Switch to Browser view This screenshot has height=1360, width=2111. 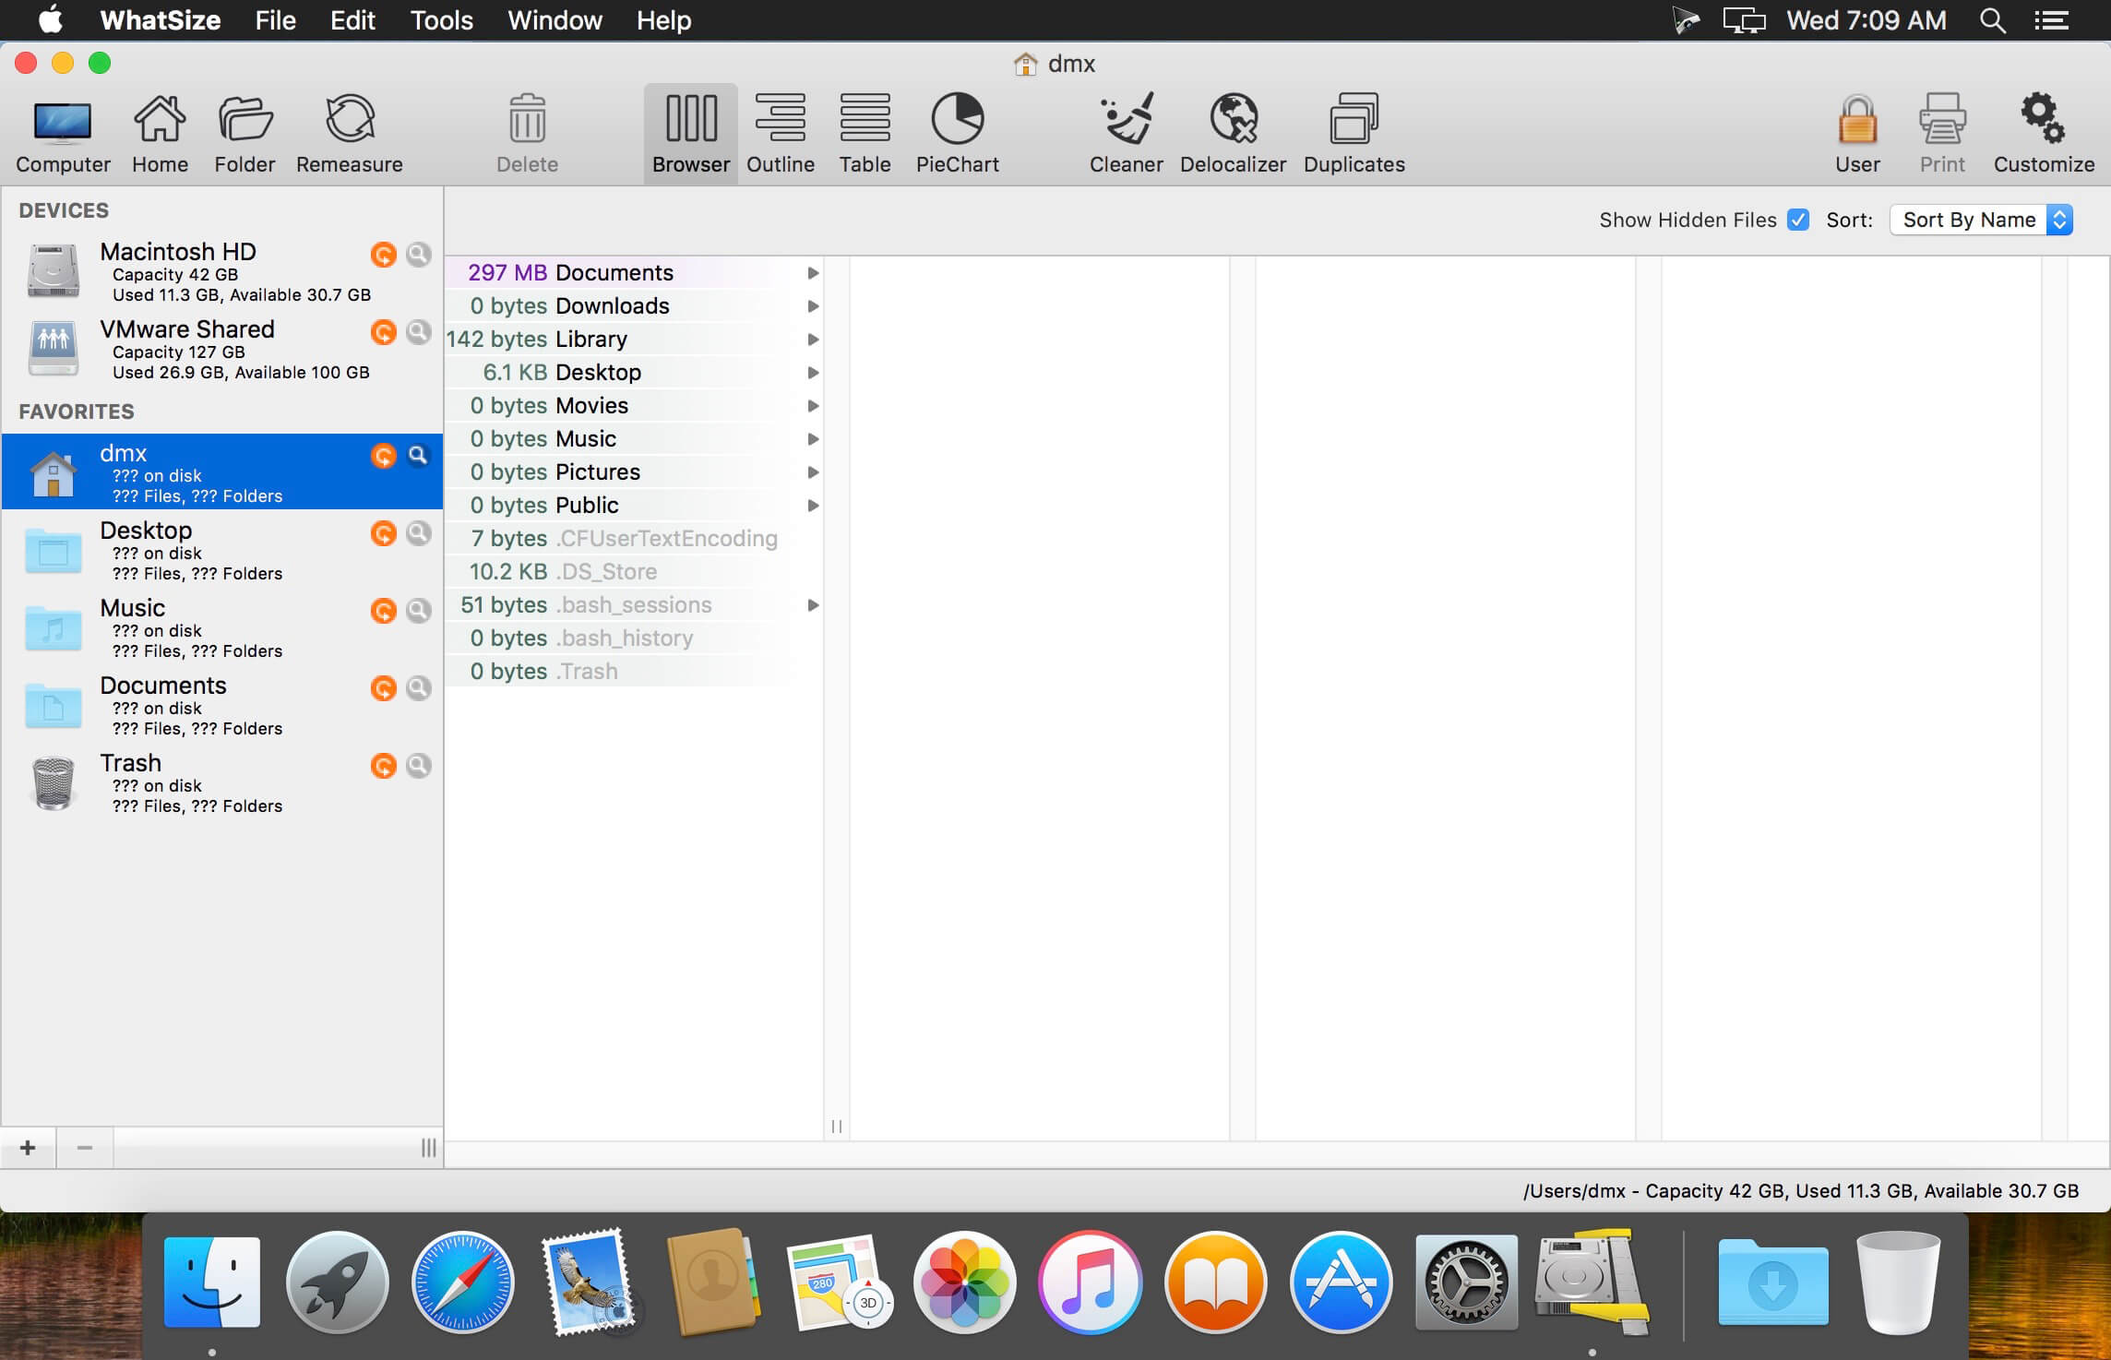point(691,134)
